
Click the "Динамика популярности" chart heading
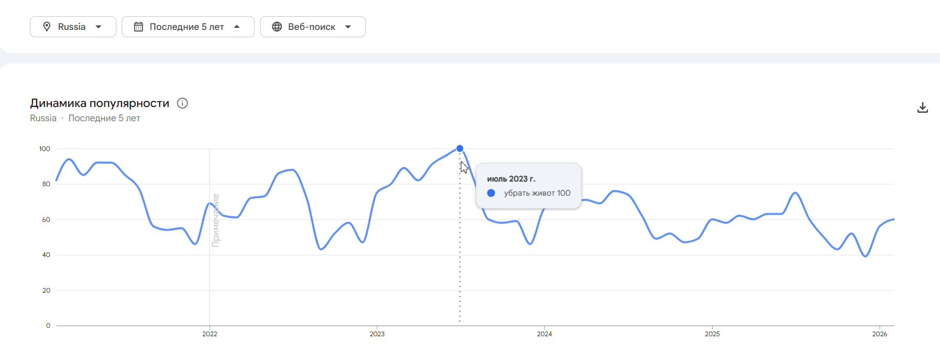(x=100, y=103)
